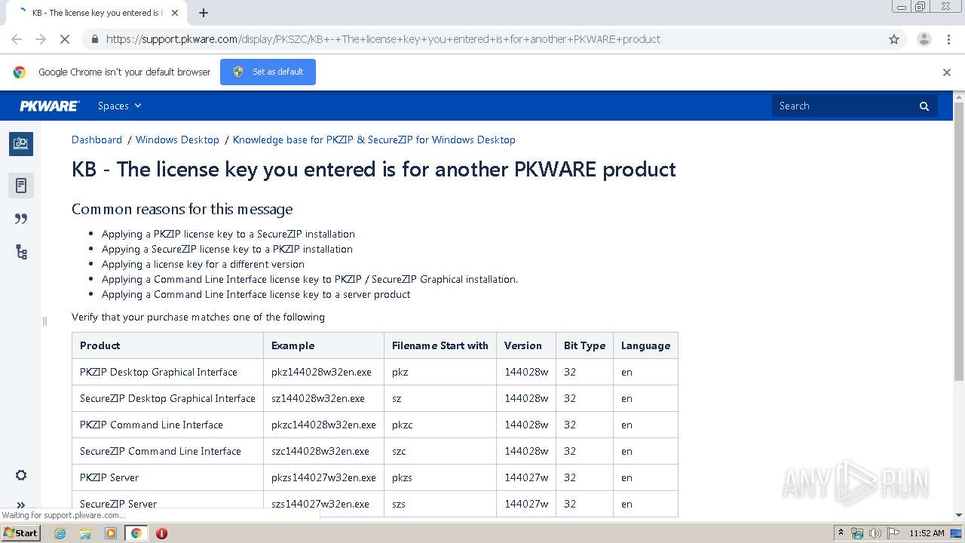Screen dimensions: 965x543
Task: Open the Windows Start menu
Action: point(20,533)
